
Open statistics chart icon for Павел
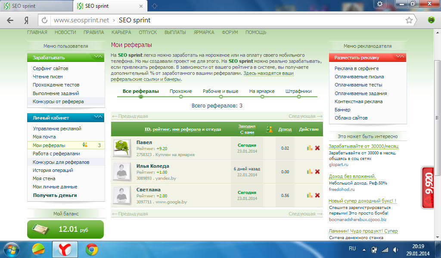click(310, 148)
